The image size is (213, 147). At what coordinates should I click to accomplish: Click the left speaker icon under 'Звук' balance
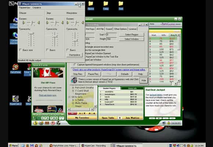[x=47, y=22]
